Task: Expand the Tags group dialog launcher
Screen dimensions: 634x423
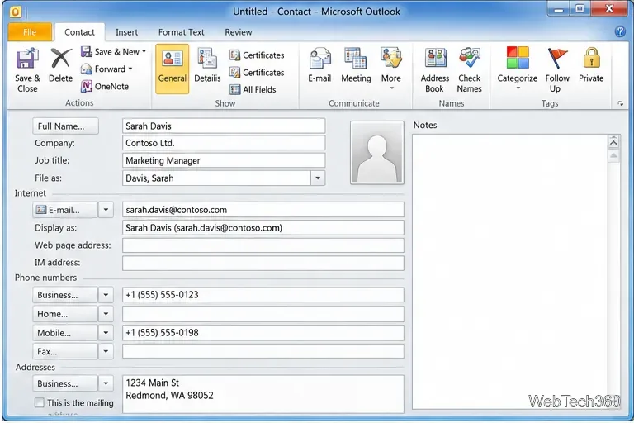Action: (x=620, y=103)
